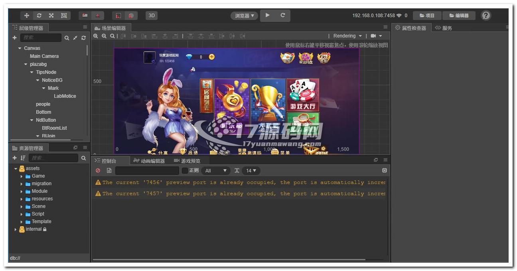Select the rect transform tool

[64, 16]
